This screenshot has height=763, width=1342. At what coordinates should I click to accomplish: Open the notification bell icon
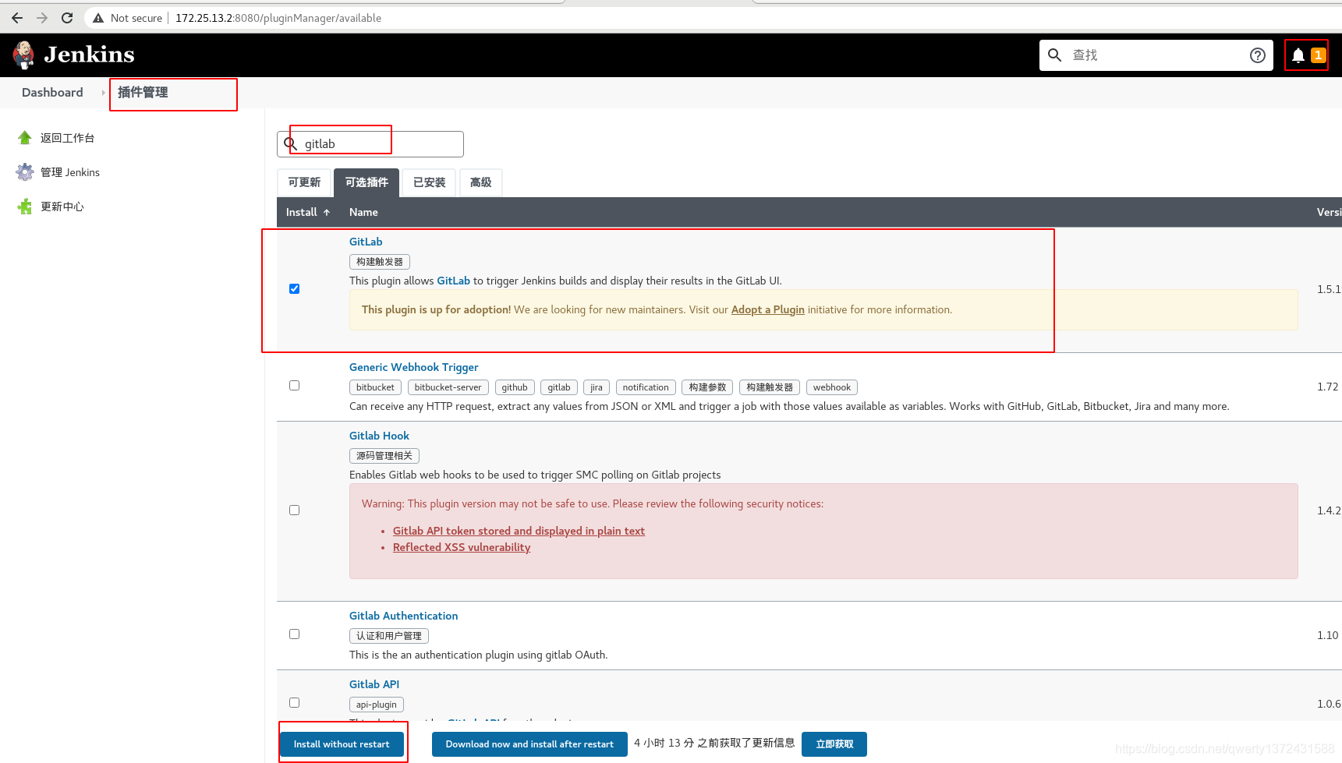(x=1298, y=55)
